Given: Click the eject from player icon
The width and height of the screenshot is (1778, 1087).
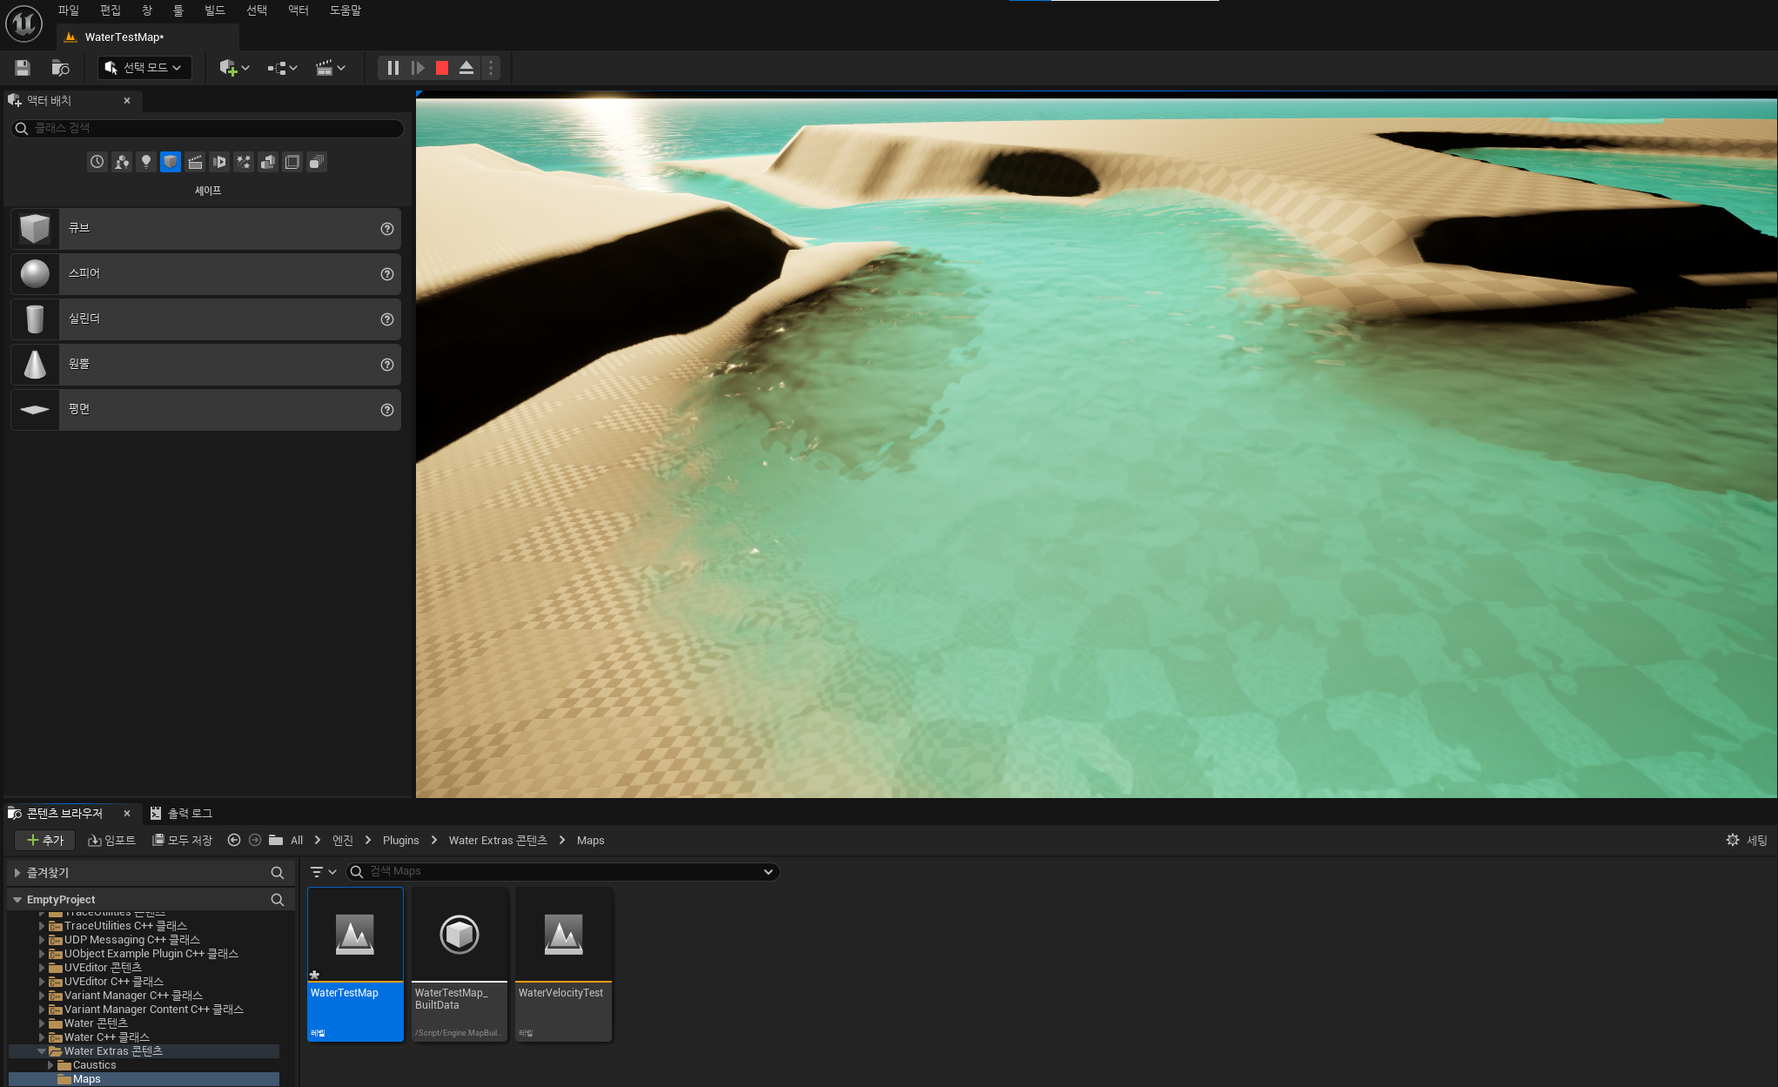Looking at the screenshot, I should [466, 68].
